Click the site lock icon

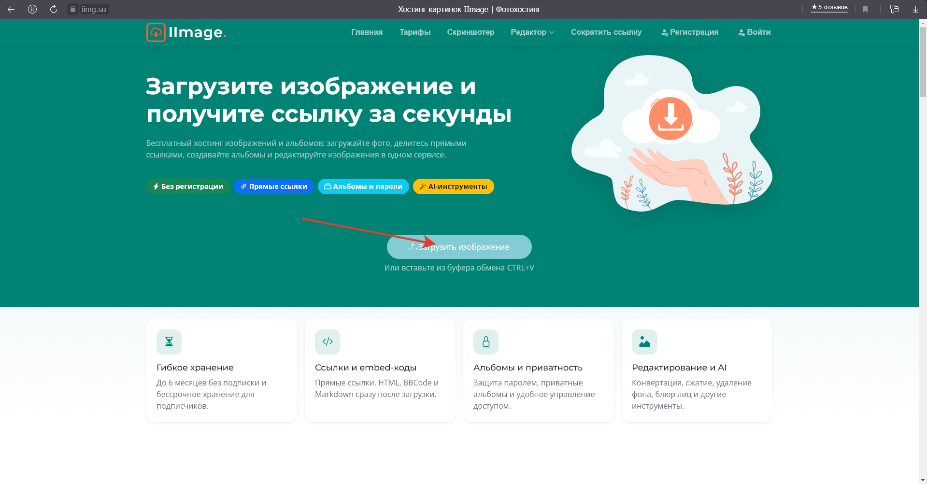pyautogui.click(x=73, y=9)
